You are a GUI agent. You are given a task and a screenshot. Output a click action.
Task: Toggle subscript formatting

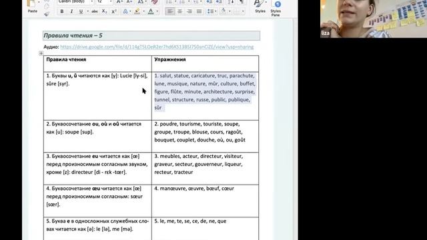(x=104, y=11)
